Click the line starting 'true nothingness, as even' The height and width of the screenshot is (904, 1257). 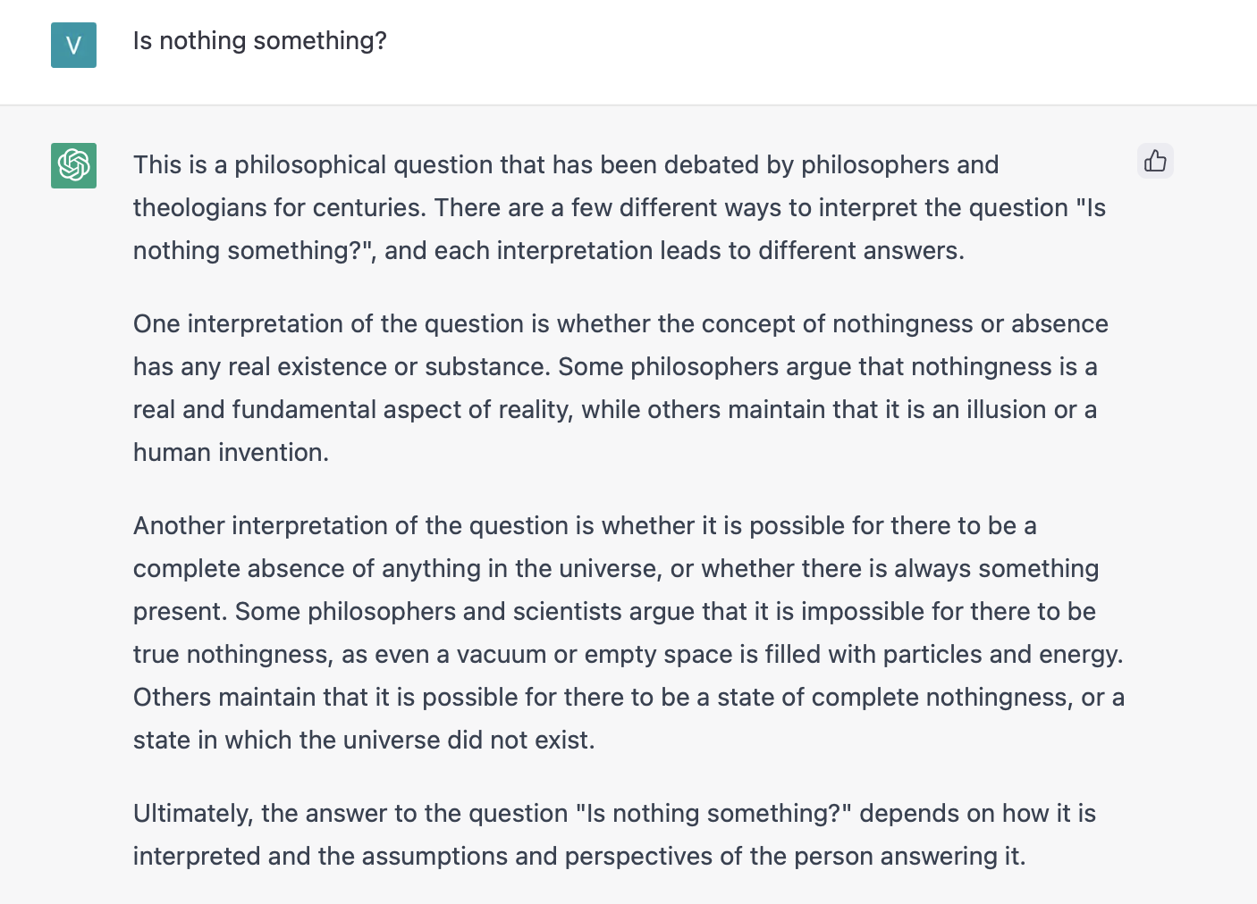pos(628,655)
